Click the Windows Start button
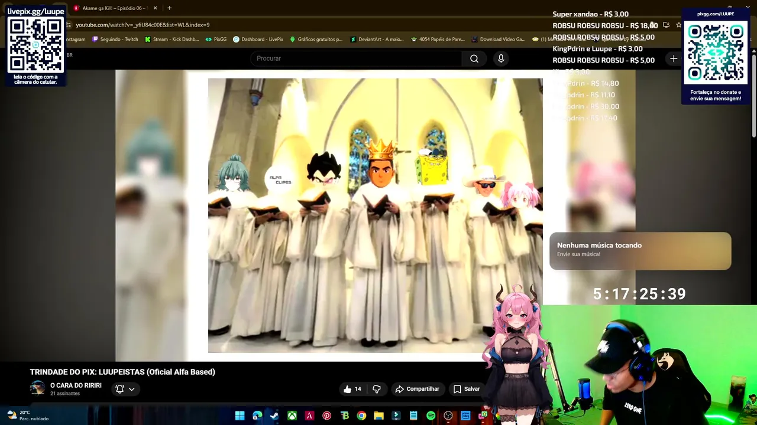Screen dimensions: 757x425 pyautogui.click(x=240, y=416)
